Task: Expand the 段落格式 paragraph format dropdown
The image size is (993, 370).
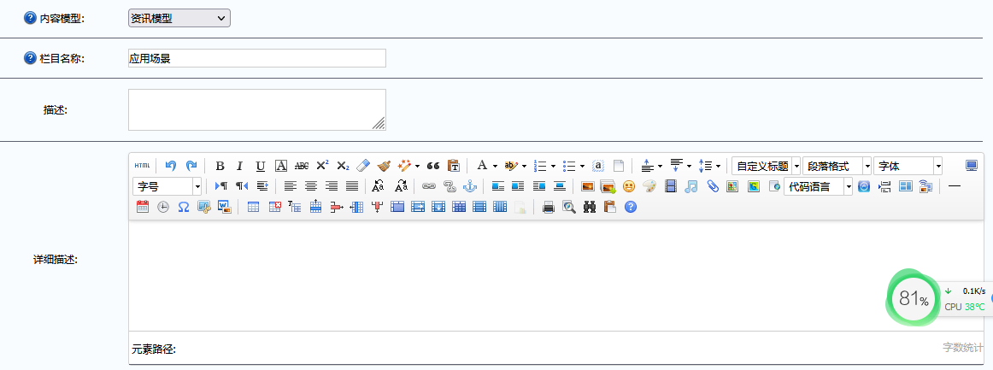Action: 867,166
